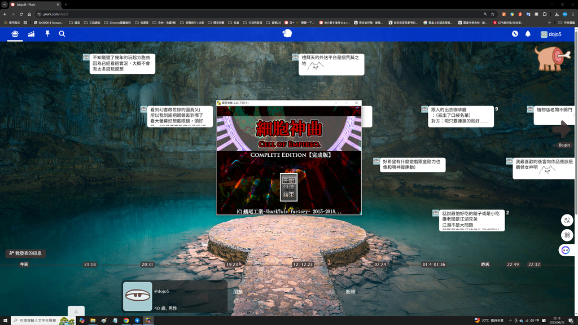Click the Plurk mascot logo in header center
This screenshot has height=325, width=578.
287,33
